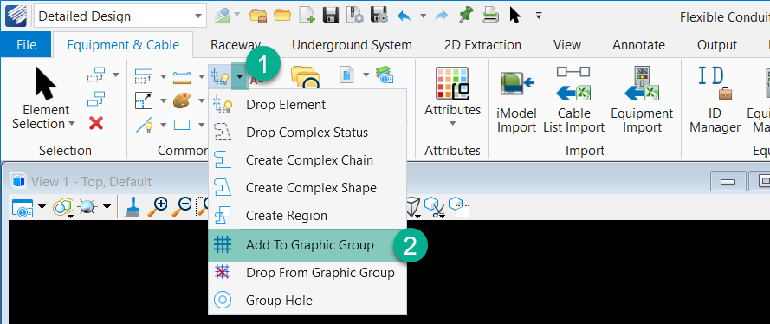Screen dimensions: 770x324
Task: Open the 2D Extraction tab
Action: (x=482, y=45)
